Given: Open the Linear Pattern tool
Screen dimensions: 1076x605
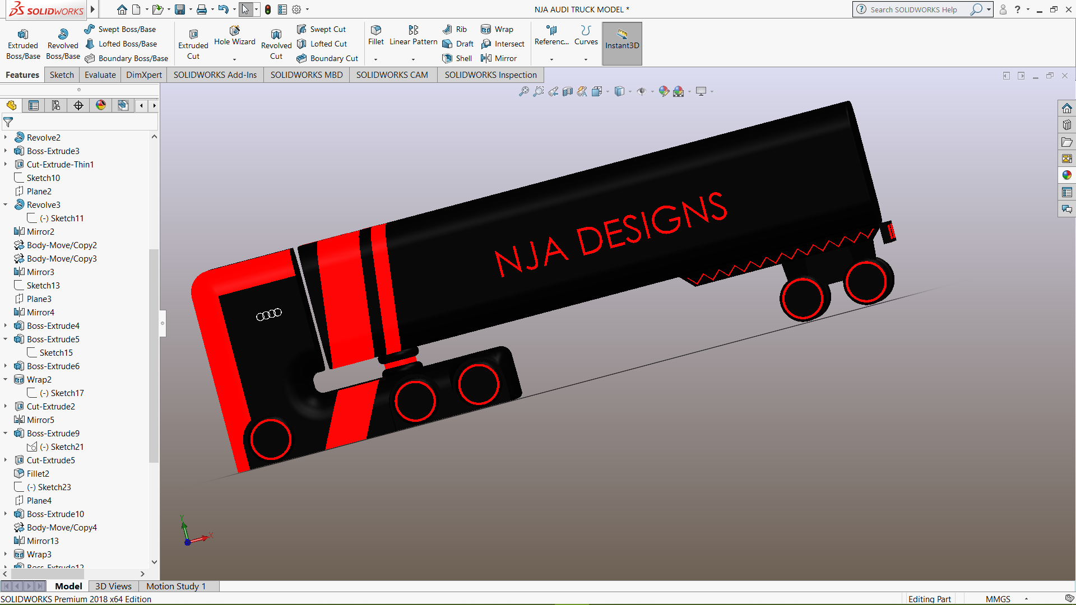Looking at the screenshot, I should 413,35.
